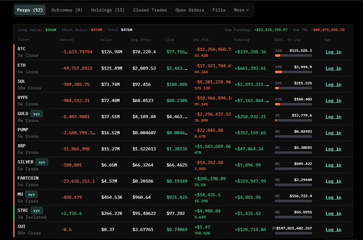This screenshot has height=240, width=363.
Task: Select the BTC token name
Action: [x=21, y=49]
